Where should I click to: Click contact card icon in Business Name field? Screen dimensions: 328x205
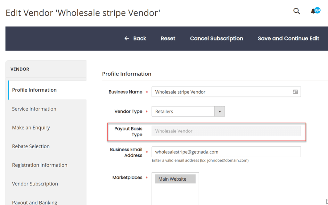click(295, 92)
